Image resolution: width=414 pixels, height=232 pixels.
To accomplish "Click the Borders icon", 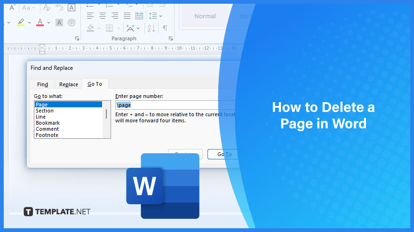I will 109,28.
